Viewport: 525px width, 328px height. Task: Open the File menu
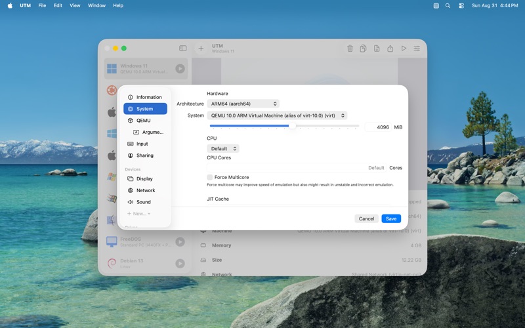point(42,5)
